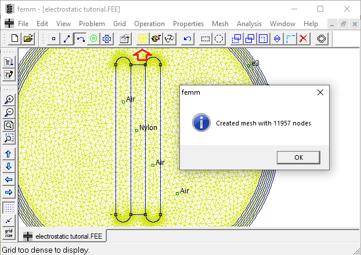Pan view up with blue arrow
Image resolution: width=361 pixels, height=255 pixels.
9,154
